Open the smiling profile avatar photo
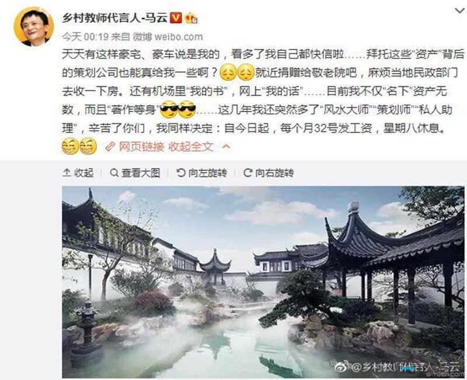The height and width of the screenshot is (380, 467). pos(34,26)
